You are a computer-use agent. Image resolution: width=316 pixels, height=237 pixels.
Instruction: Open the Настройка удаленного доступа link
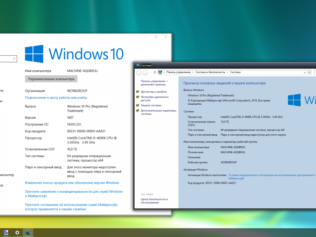(154, 98)
